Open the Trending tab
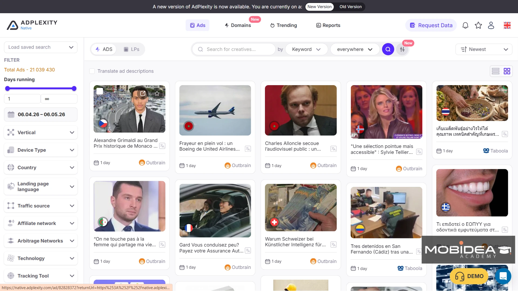The height and width of the screenshot is (291, 518). (x=284, y=25)
